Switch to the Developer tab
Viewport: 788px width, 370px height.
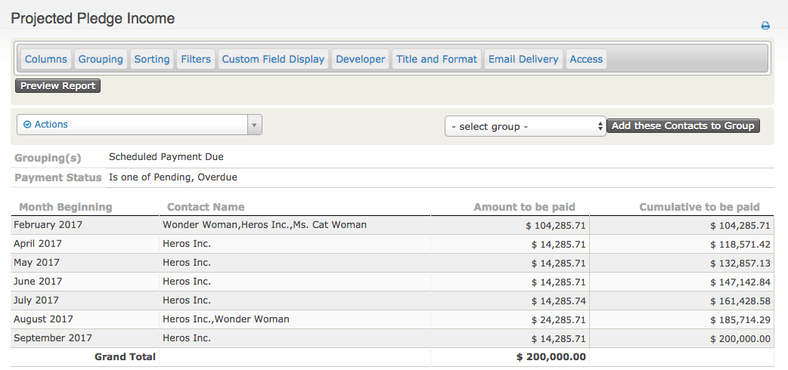click(x=360, y=59)
